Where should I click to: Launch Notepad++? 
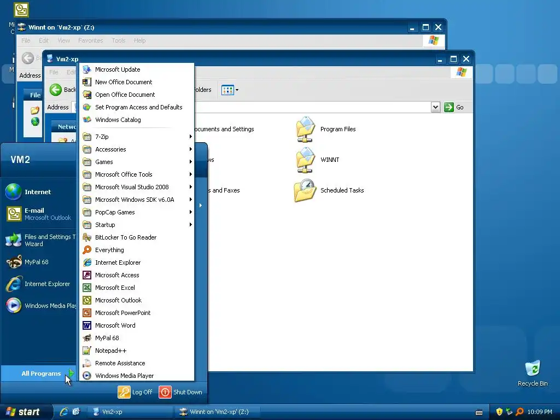tap(137, 351)
